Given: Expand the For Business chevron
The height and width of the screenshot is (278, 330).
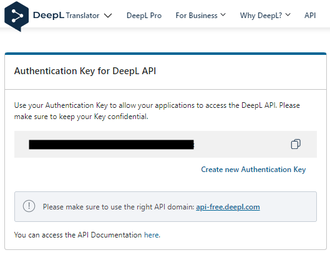Looking at the screenshot, I should [223, 15].
